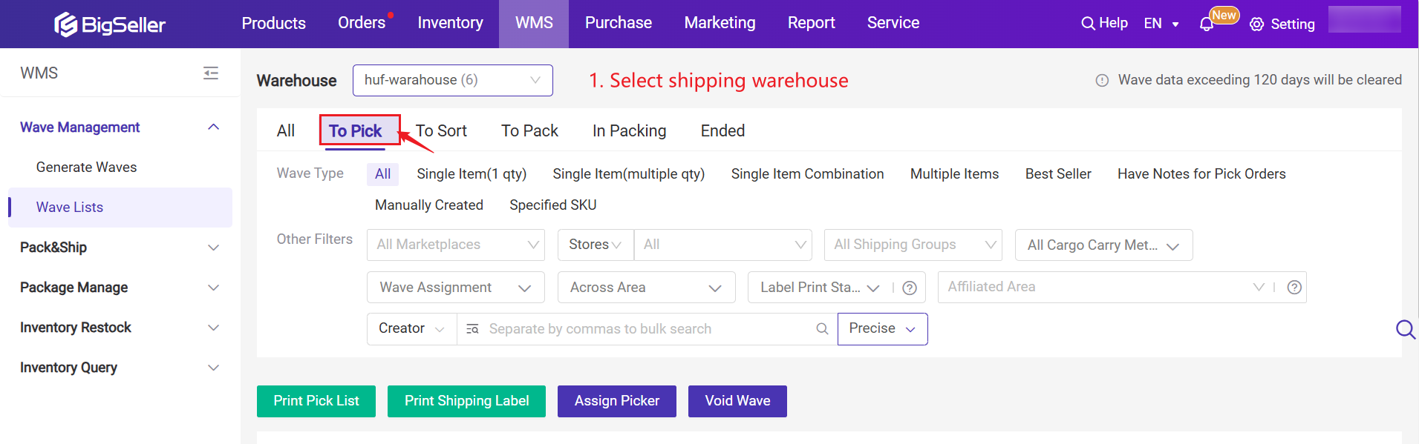Click the BigSeller logo icon
1419x444 pixels.
point(66,24)
